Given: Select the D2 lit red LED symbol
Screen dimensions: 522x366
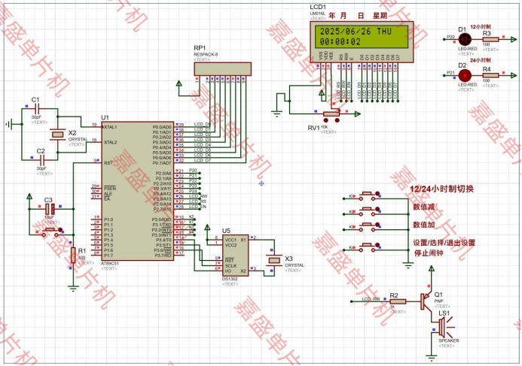Looking at the screenshot, I should (x=465, y=76).
